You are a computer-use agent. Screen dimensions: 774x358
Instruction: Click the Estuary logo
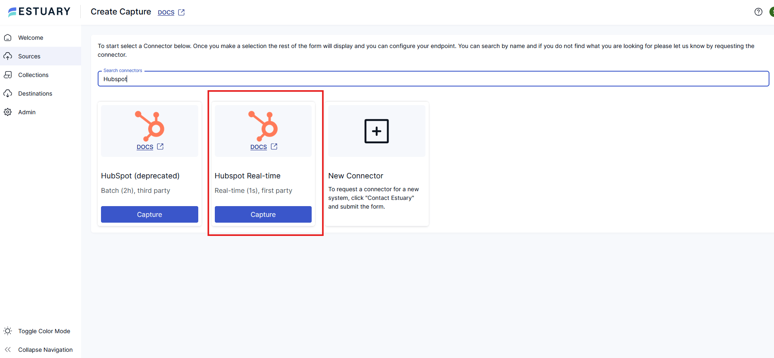[39, 12]
